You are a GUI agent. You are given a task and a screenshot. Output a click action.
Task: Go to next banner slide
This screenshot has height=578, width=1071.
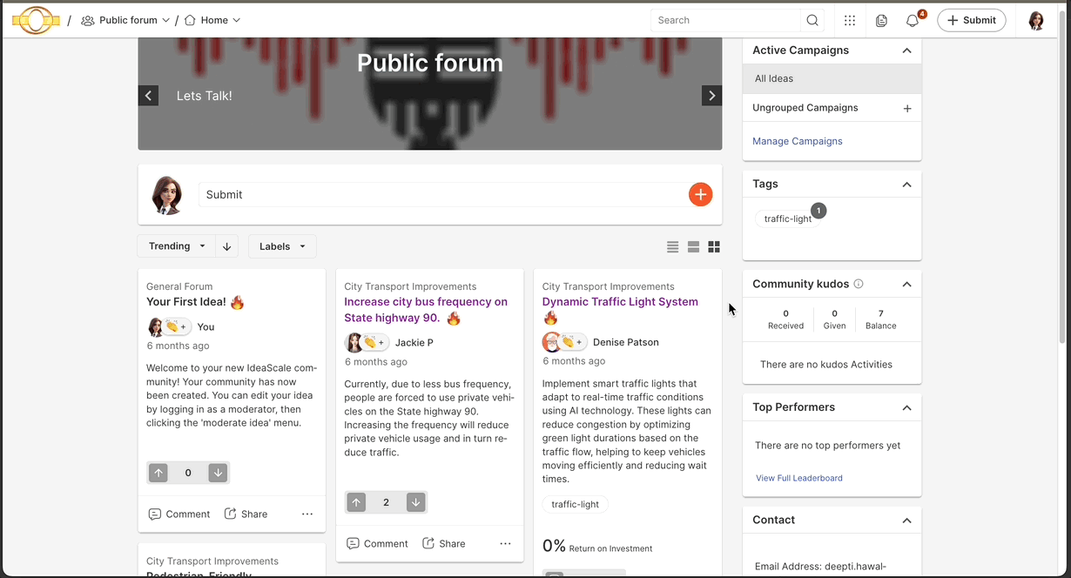(711, 96)
